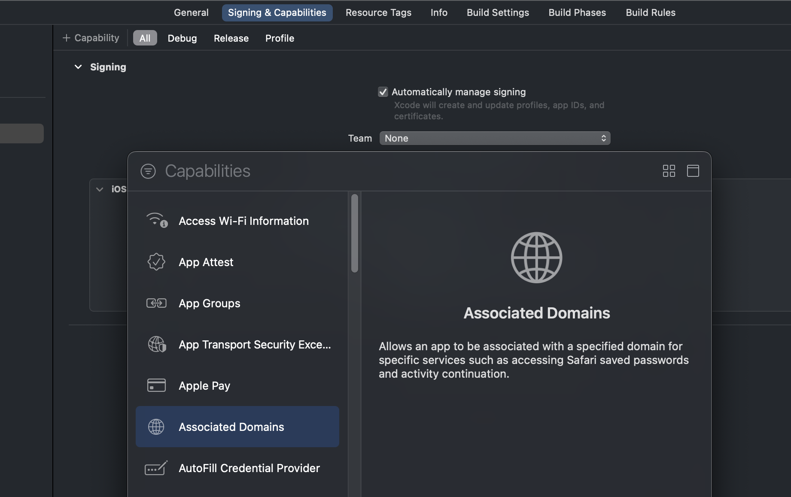Click the Associated Domains detail title

(x=536, y=313)
